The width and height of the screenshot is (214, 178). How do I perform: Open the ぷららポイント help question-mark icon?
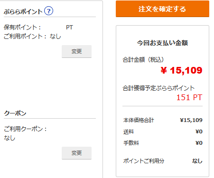[48, 11]
